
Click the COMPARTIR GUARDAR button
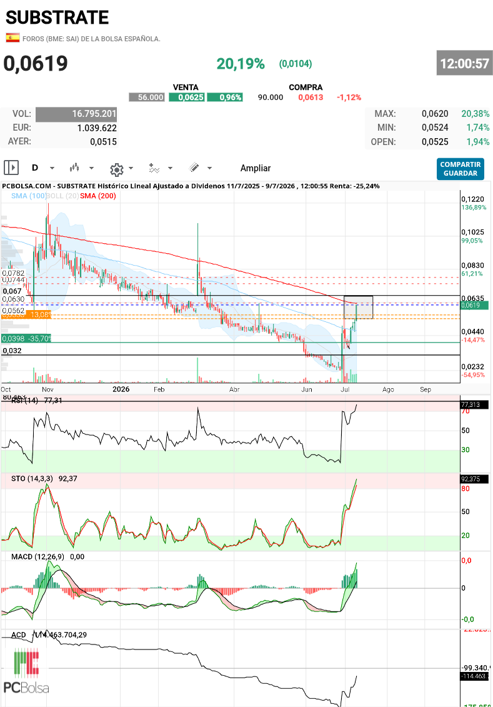pos(460,169)
